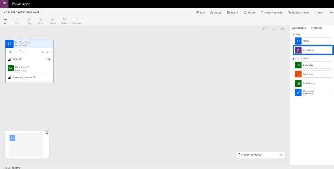334x169 pixels.
Task: Select the Condition component
Action: (313, 50)
